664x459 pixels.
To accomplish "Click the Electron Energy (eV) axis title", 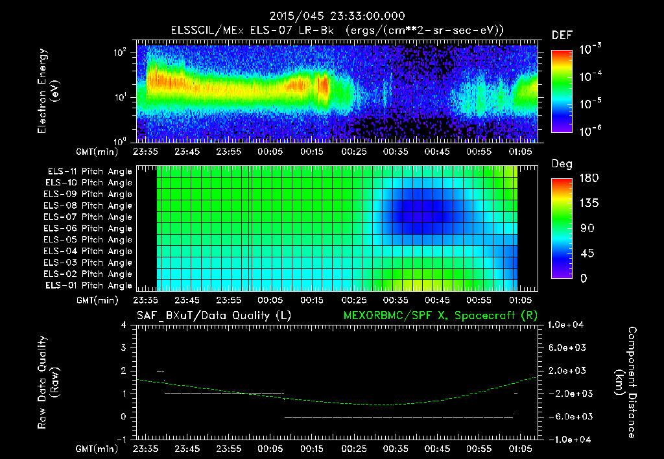I will pyautogui.click(x=48, y=91).
